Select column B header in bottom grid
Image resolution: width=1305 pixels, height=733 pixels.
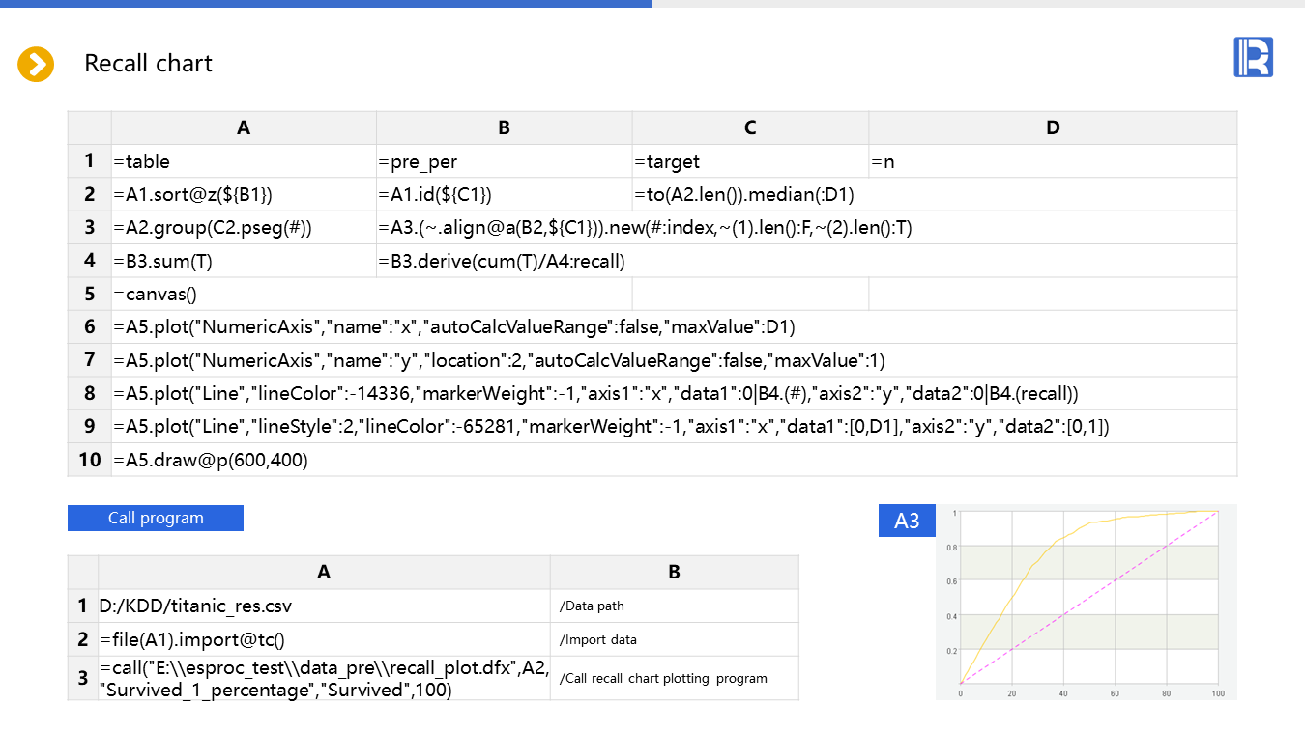[x=674, y=572]
